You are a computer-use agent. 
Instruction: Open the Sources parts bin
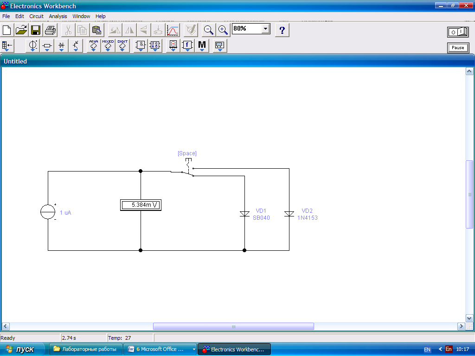[x=33, y=46]
